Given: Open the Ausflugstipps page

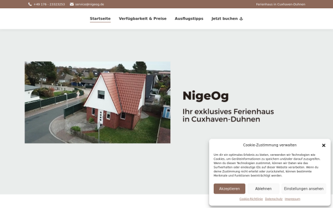Looking at the screenshot, I should coord(189,19).
